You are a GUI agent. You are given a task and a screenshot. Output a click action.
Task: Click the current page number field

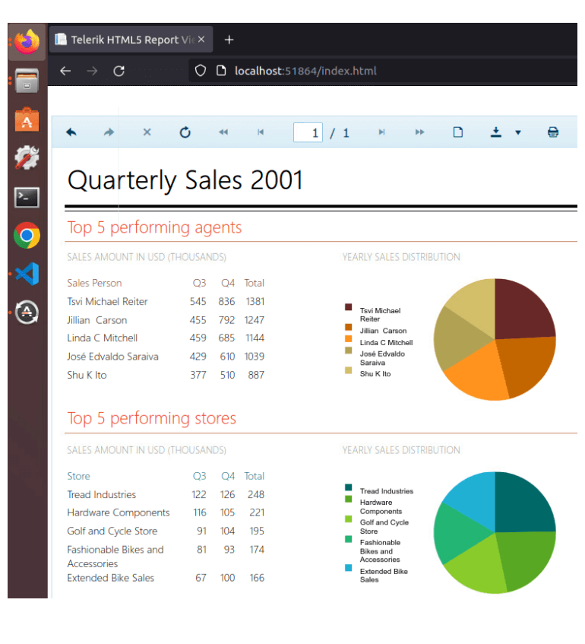pos(308,132)
